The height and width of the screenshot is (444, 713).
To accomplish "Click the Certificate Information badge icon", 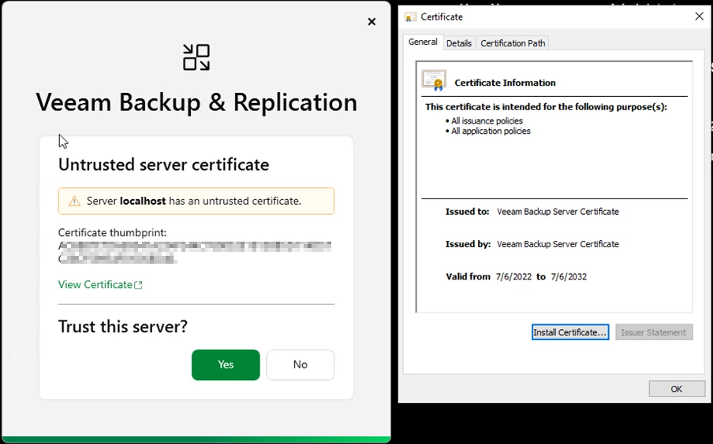I will [x=434, y=81].
